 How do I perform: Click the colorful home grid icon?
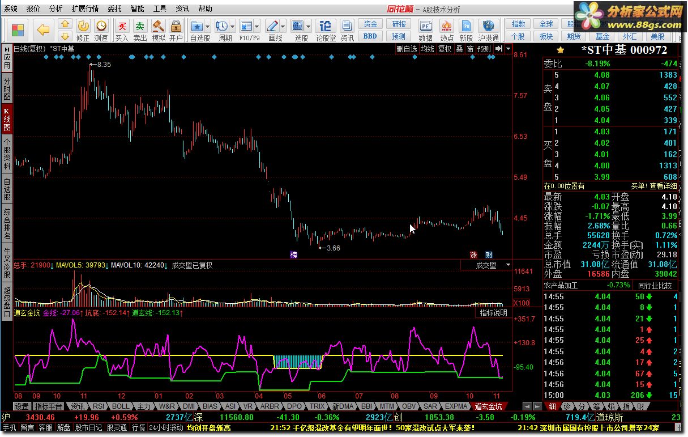pos(18,29)
